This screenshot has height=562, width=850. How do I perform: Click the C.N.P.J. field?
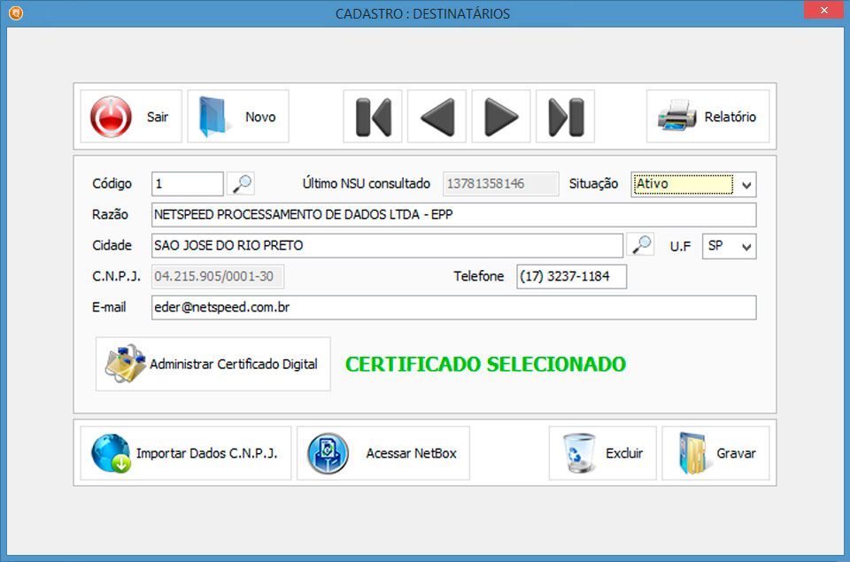click(x=218, y=276)
